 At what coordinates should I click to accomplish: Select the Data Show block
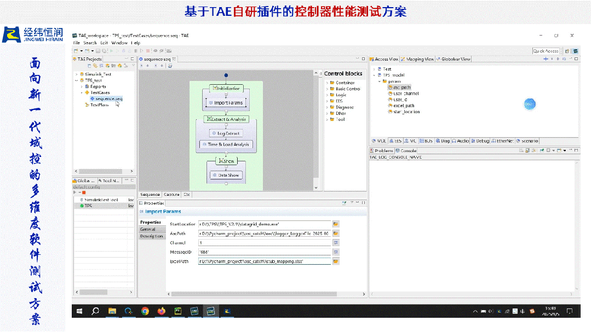(x=226, y=175)
